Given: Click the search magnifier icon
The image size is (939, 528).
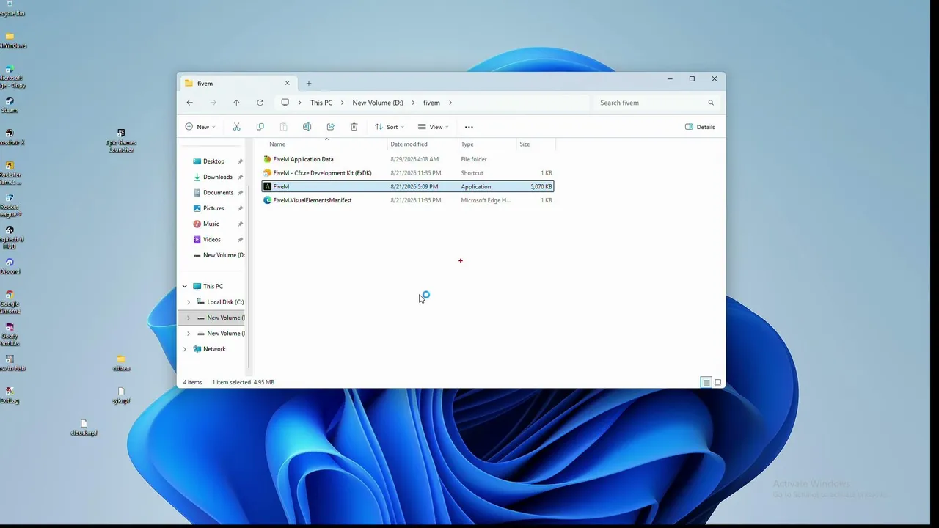Looking at the screenshot, I should (711, 103).
